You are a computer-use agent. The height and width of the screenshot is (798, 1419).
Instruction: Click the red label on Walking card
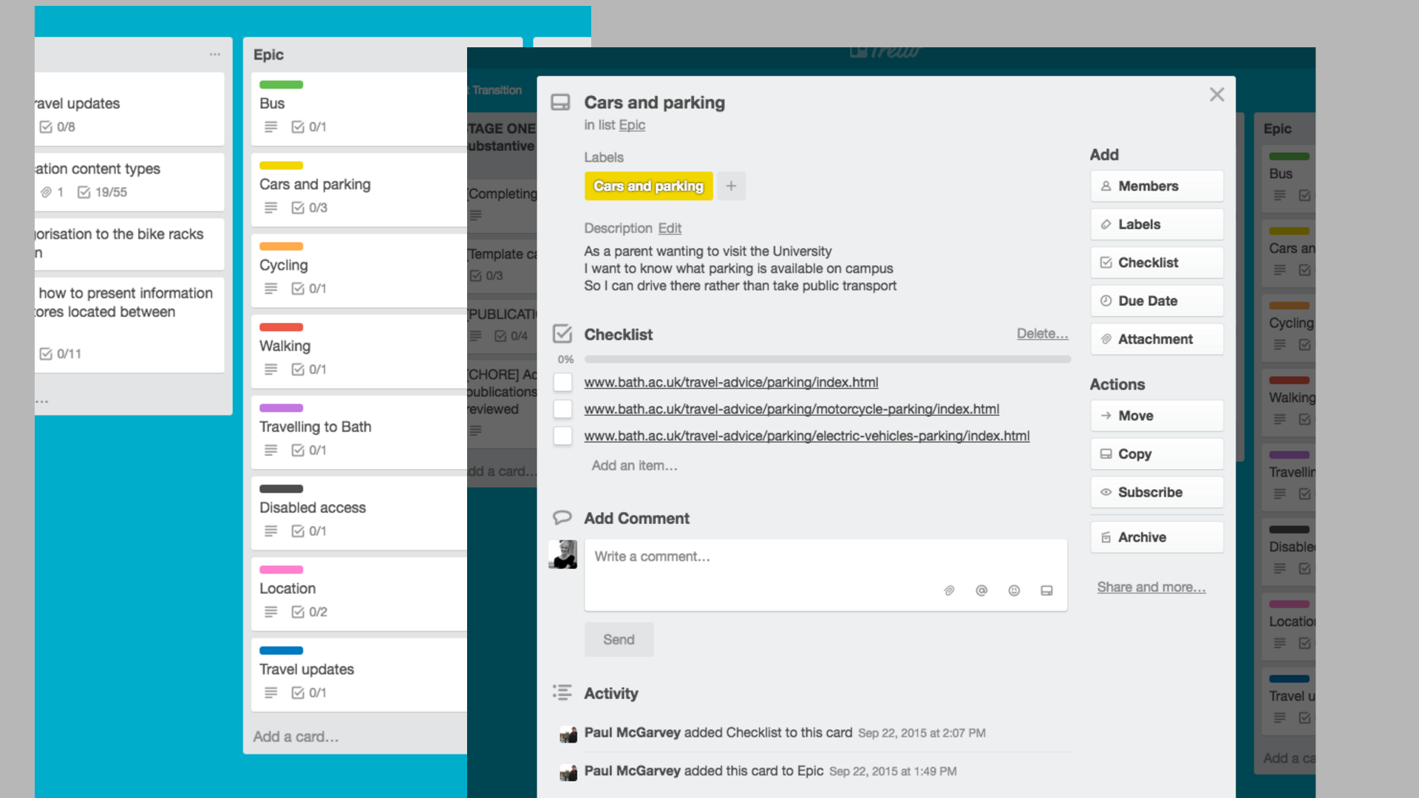[x=281, y=327]
